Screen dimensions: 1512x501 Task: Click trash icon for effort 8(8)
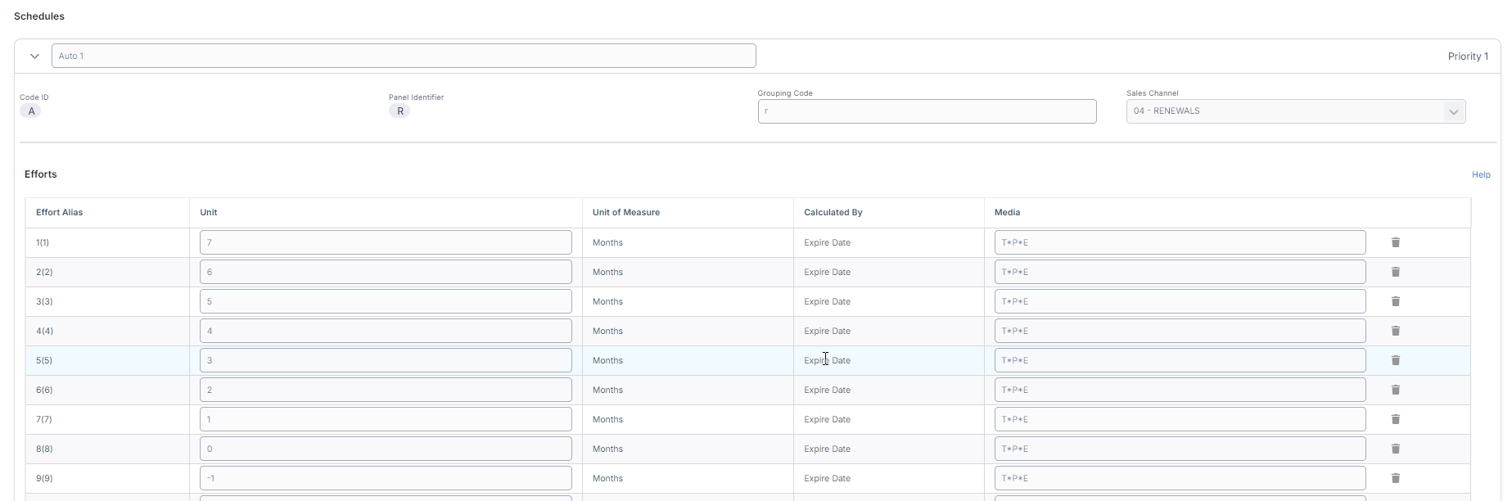click(x=1396, y=449)
